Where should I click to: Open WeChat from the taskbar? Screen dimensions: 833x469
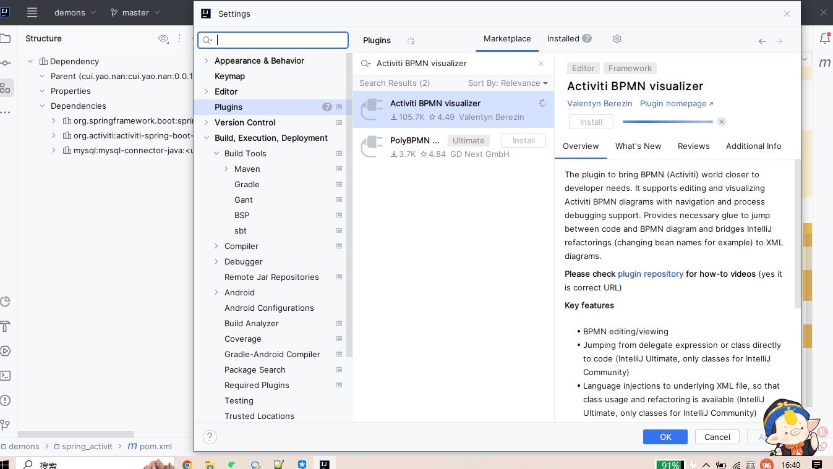coord(232,464)
